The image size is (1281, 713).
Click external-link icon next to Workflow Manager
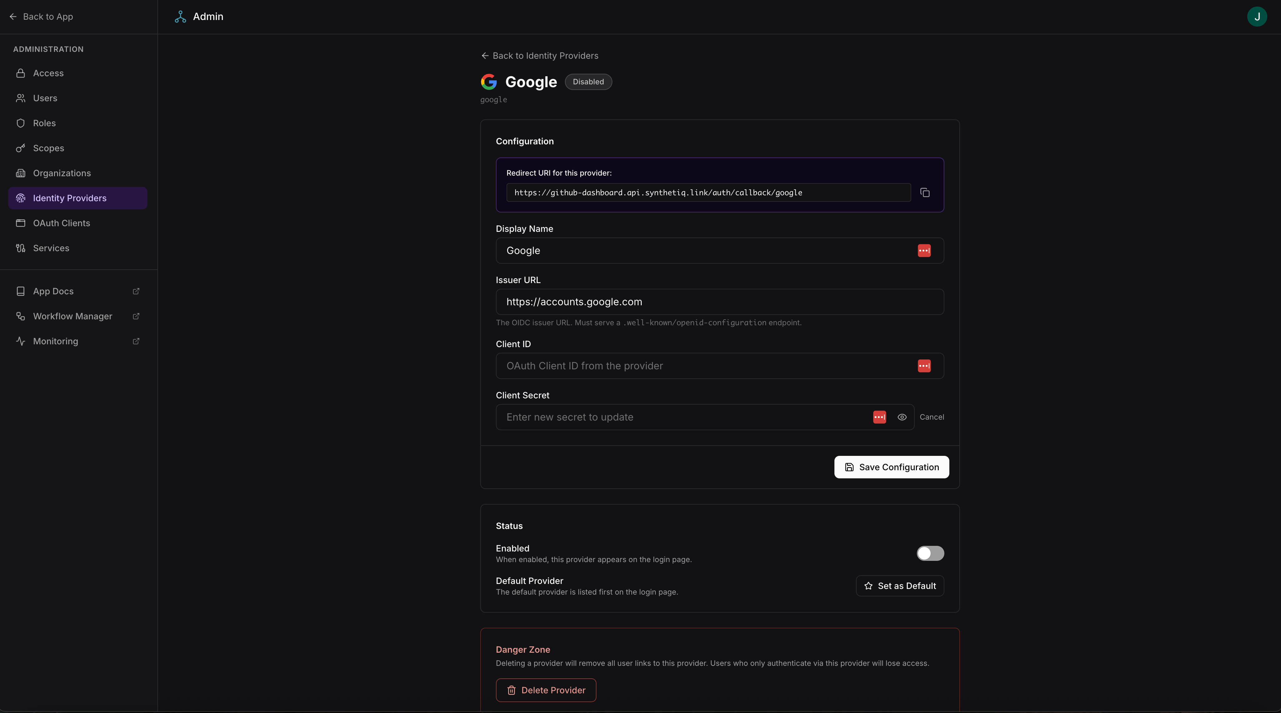pyautogui.click(x=136, y=316)
